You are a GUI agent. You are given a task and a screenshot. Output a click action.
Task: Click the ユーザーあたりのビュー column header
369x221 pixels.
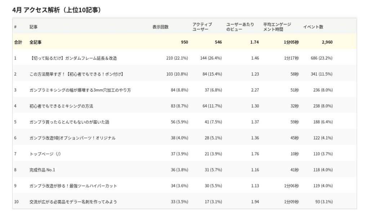240,27
